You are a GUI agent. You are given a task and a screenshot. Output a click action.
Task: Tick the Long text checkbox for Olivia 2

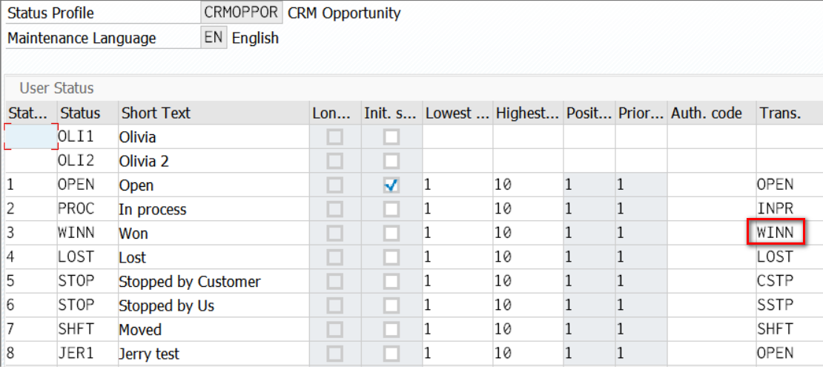334,161
